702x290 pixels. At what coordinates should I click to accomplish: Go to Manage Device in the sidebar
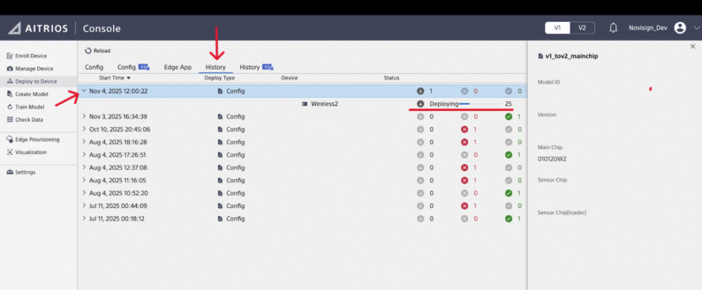[x=34, y=68]
